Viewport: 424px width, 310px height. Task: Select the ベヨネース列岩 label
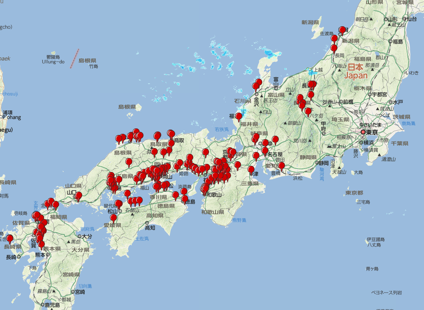pyautogui.click(x=386, y=292)
